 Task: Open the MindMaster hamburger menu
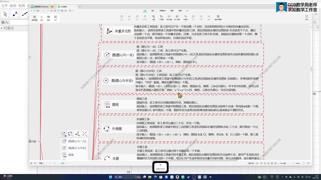click(x=35, y=11)
